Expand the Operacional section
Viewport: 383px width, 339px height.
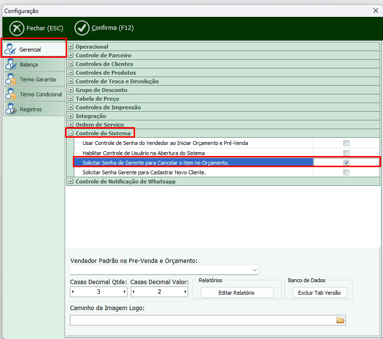point(71,47)
